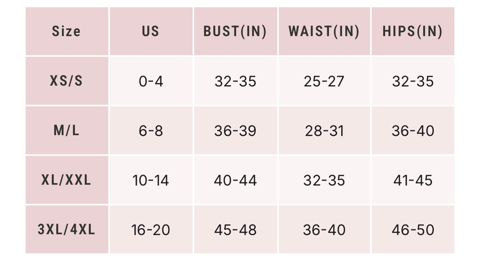Viewport: 480px width, 270px height.
Task: Click the 3XL/4XL size row label
Action: (66, 230)
